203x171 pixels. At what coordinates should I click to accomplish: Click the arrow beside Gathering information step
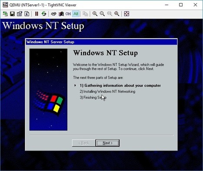click(75, 85)
